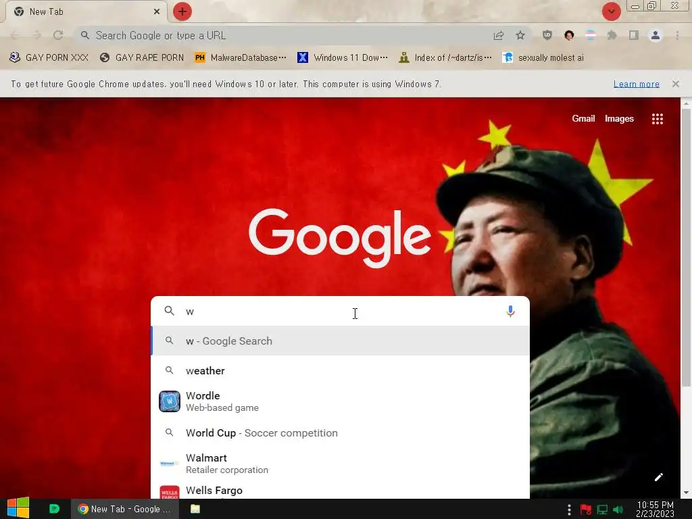Viewport: 692px width, 519px height.
Task: Toggle the browser side panel
Action: point(634,35)
